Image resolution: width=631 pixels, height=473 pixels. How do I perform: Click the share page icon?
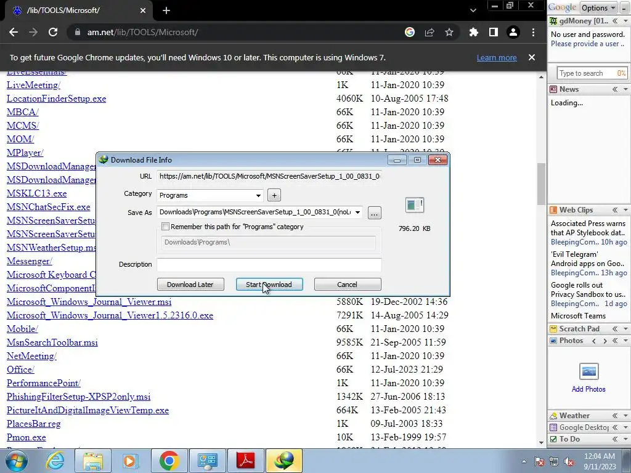429,32
